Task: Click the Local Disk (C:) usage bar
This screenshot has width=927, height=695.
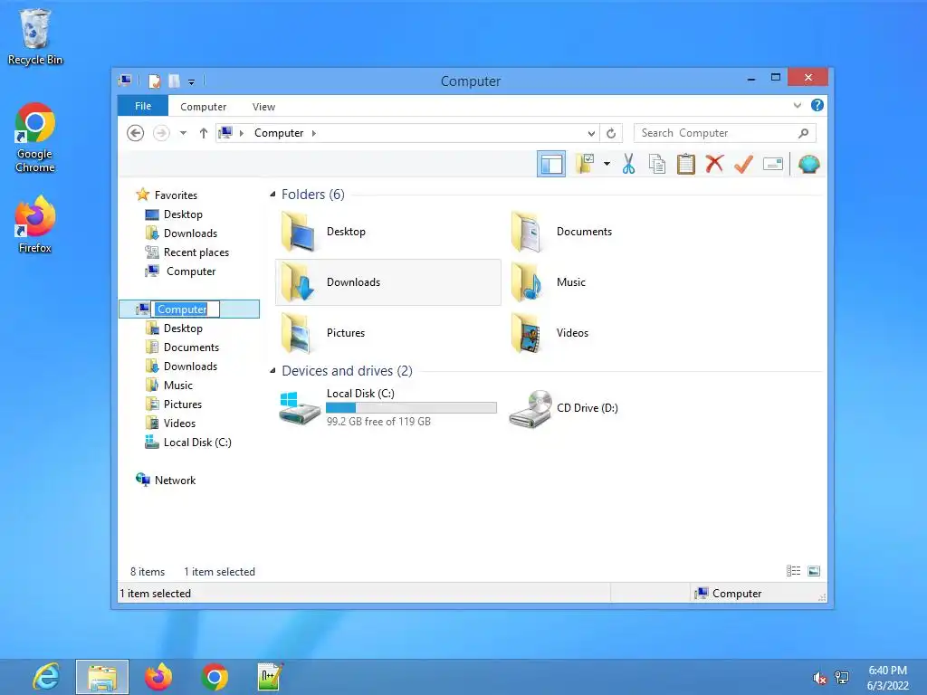Action: (411, 408)
